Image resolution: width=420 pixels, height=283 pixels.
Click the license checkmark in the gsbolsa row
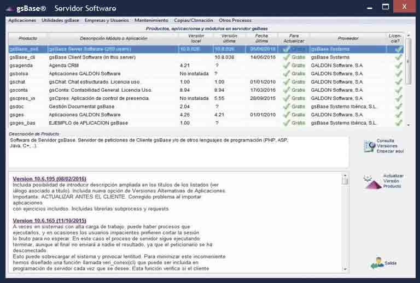[x=398, y=74]
